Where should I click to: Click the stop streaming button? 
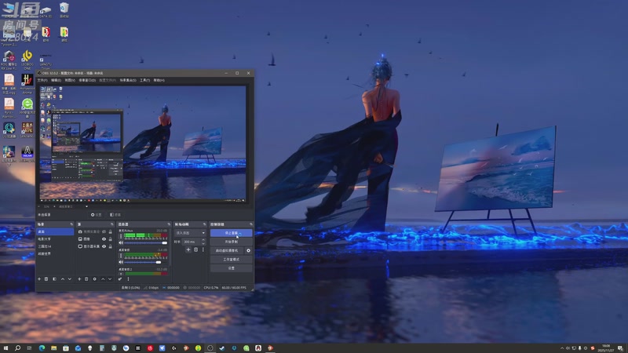click(231, 233)
